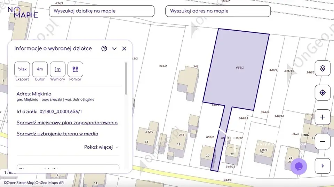
Task: Click building number 22 on map
Action: (x=232, y=154)
